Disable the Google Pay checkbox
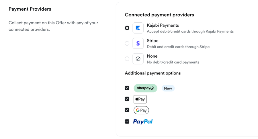Image resolution: width=258 pixels, height=139 pixels. coord(127,110)
